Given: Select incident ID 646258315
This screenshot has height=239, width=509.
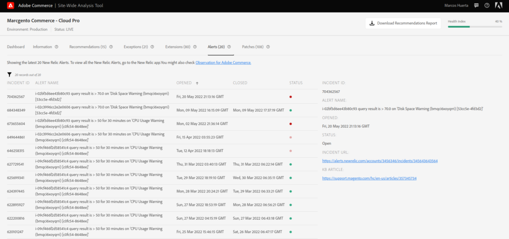Looking at the screenshot, I should pos(15,151).
